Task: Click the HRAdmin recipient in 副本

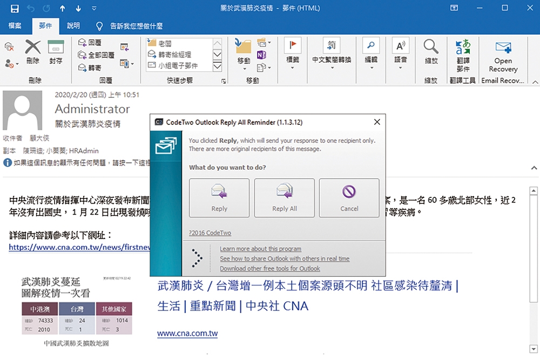Action: pos(84,151)
